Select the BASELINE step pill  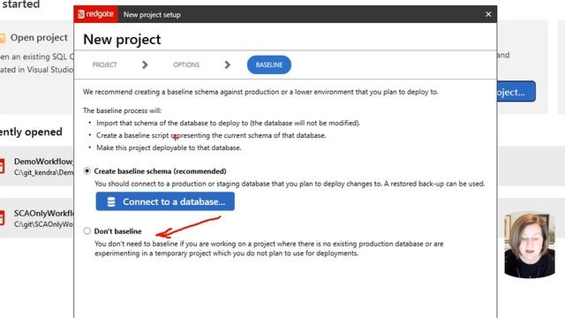(x=268, y=64)
